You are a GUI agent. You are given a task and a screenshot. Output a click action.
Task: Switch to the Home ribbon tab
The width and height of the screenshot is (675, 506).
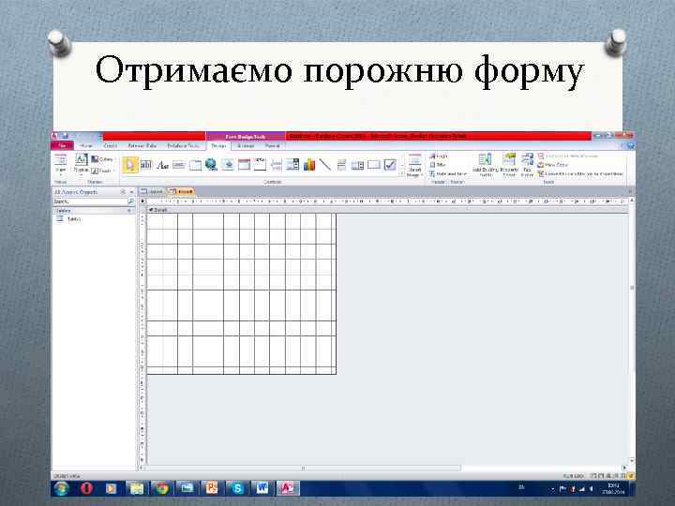coord(86,146)
